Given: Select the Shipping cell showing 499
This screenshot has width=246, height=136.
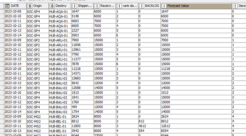Looking at the screenshot, I should 82,107.
